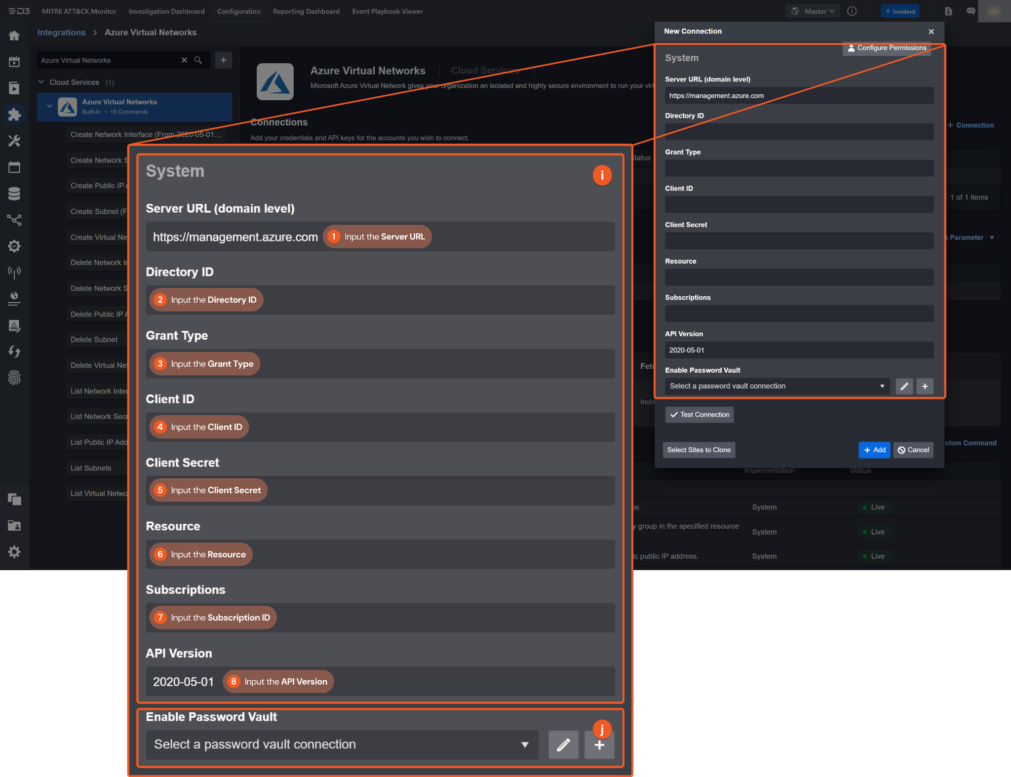This screenshot has width=1011, height=777.
Task: Open the Investigation Dashboard tab
Action: [166, 11]
